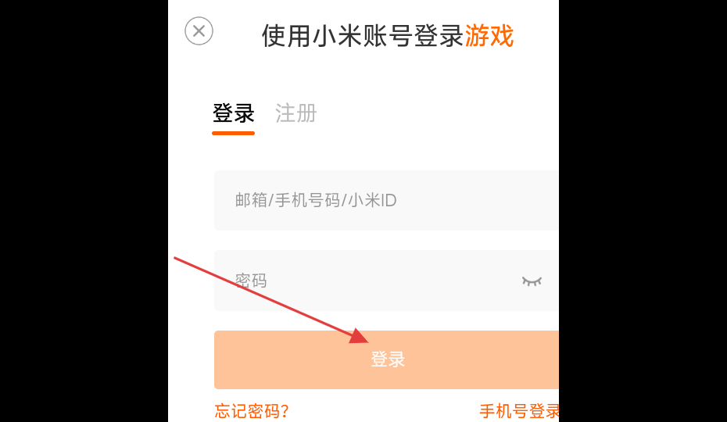The height and width of the screenshot is (422, 727).
Task: Go to account registration via 注册
Action: click(295, 113)
